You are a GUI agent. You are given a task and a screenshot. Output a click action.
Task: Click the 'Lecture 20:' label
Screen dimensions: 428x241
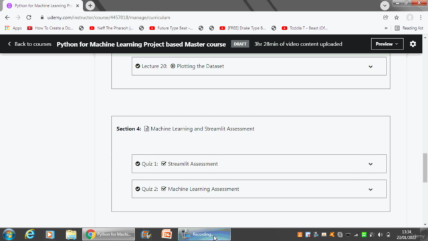click(154, 66)
